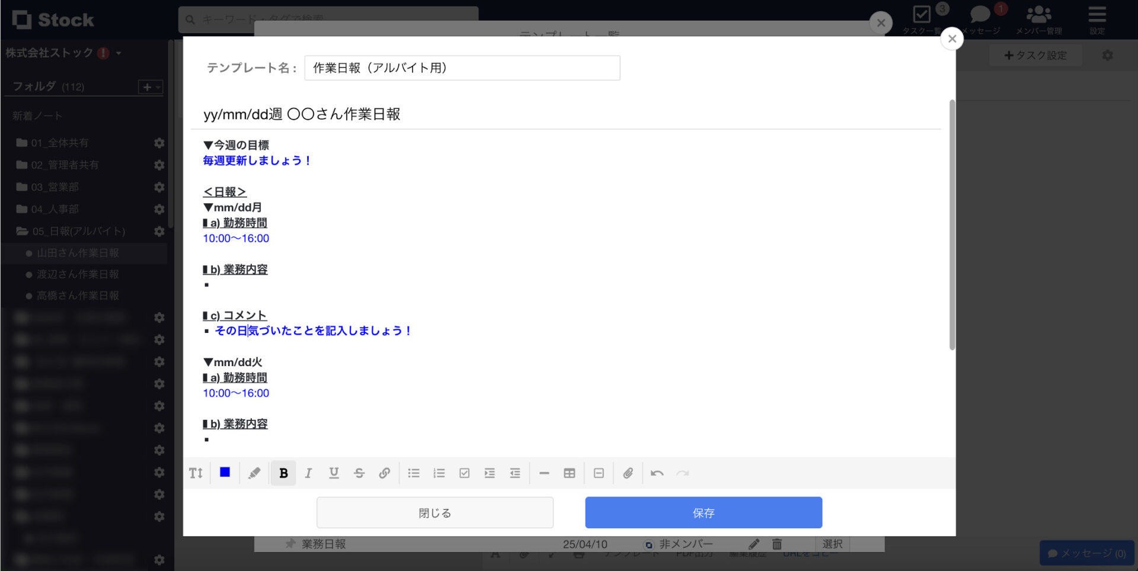Viewport: 1138px width, 571px height.
Task: Edit the 業務日報 template pencil icon
Action: [x=754, y=544]
